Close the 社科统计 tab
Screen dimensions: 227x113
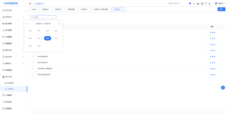coord(122,9)
